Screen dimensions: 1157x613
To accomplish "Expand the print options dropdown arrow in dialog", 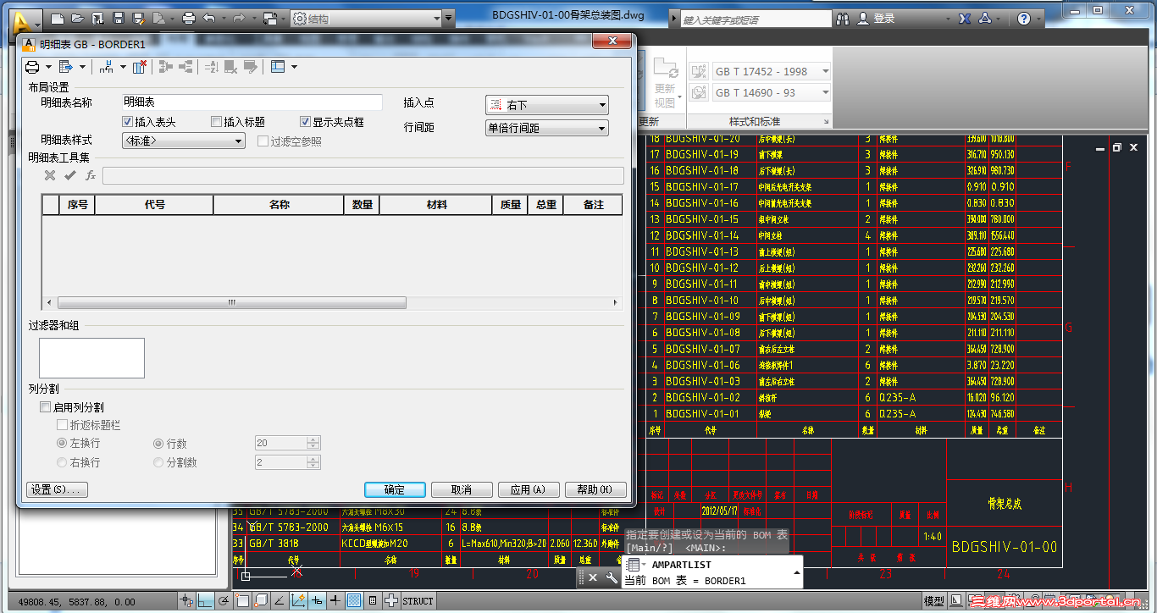I will click(48, 67).
